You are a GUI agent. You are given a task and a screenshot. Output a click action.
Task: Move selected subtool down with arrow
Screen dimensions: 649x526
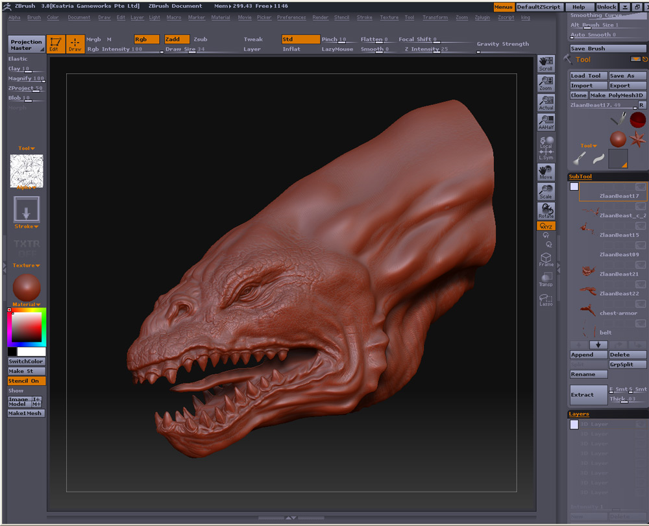(598, 344)
